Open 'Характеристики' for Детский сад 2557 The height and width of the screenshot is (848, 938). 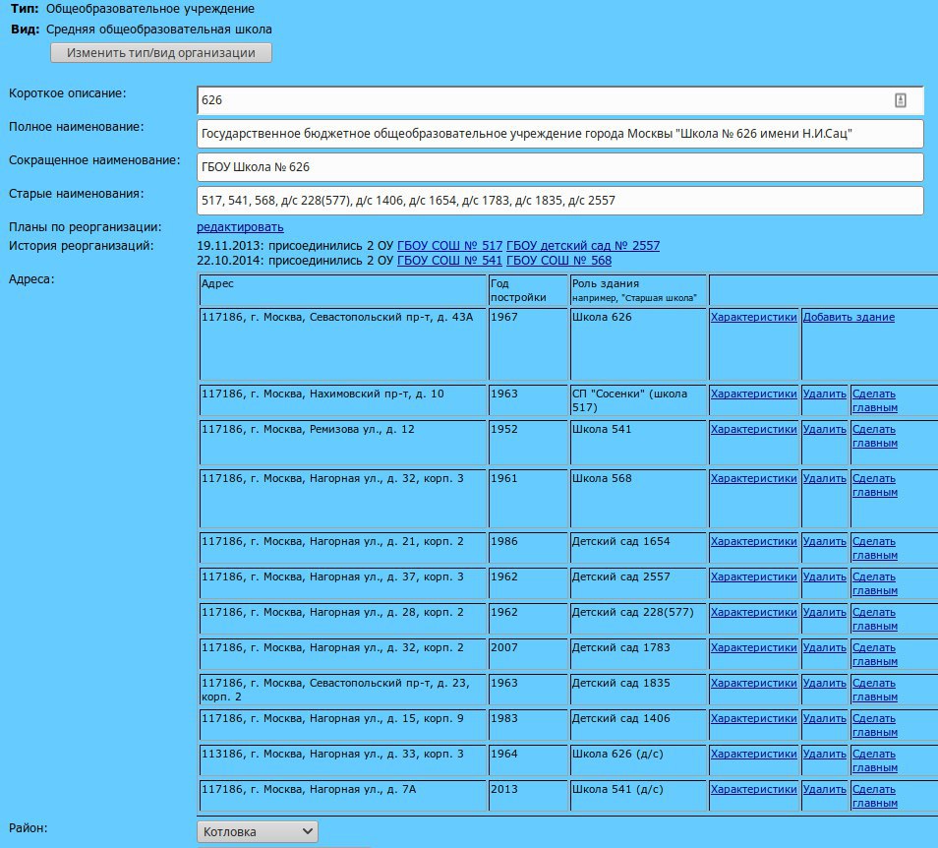click(754, 576)
